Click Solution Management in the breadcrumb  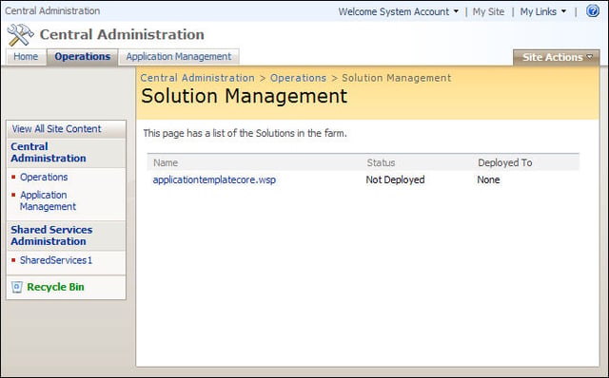click(396, 78)
